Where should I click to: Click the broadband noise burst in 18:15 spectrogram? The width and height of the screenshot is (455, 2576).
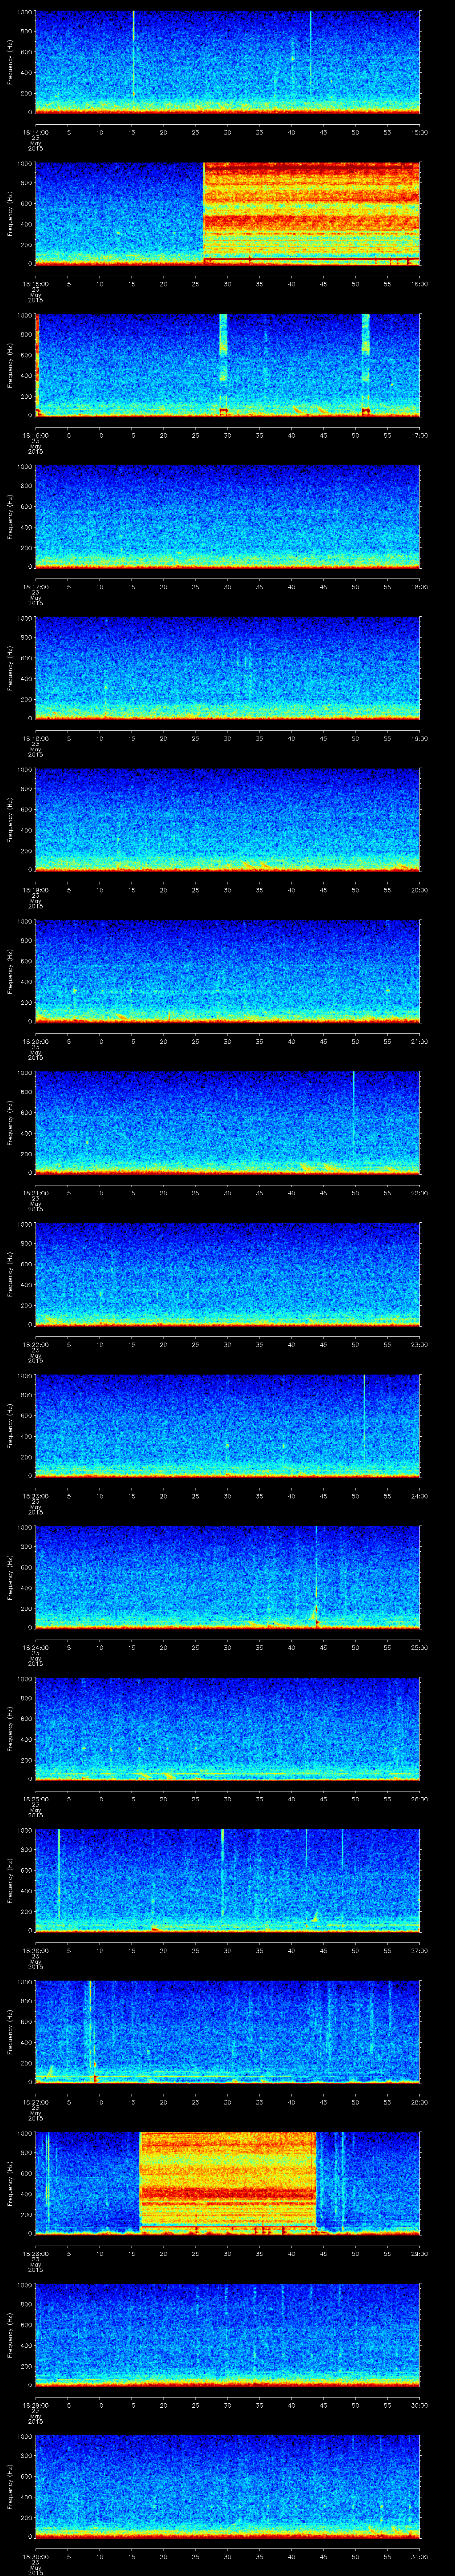311,213
